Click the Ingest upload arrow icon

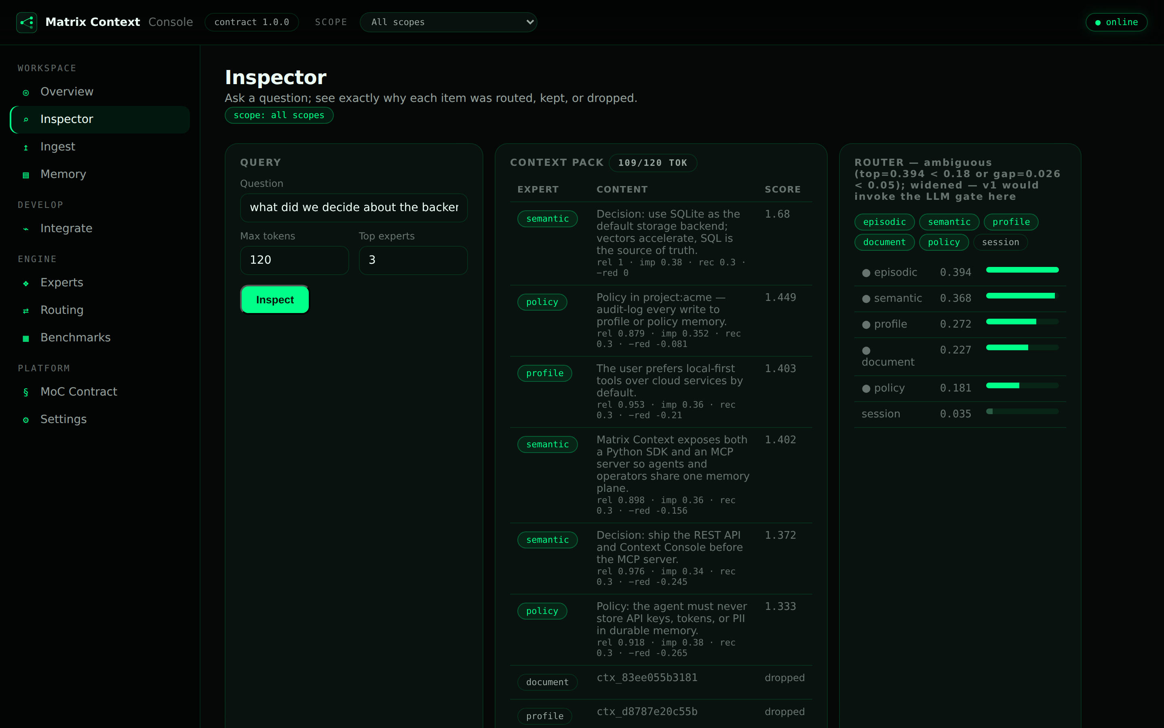[26, 147]
